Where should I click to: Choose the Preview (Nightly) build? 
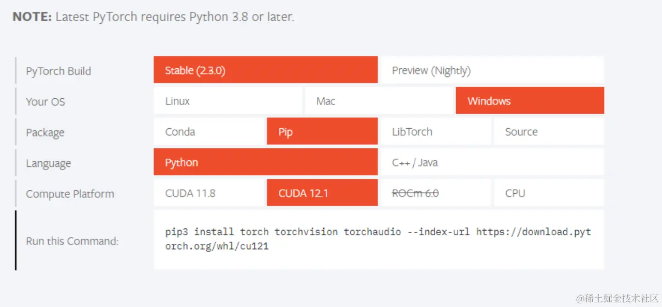pos(492,70)
